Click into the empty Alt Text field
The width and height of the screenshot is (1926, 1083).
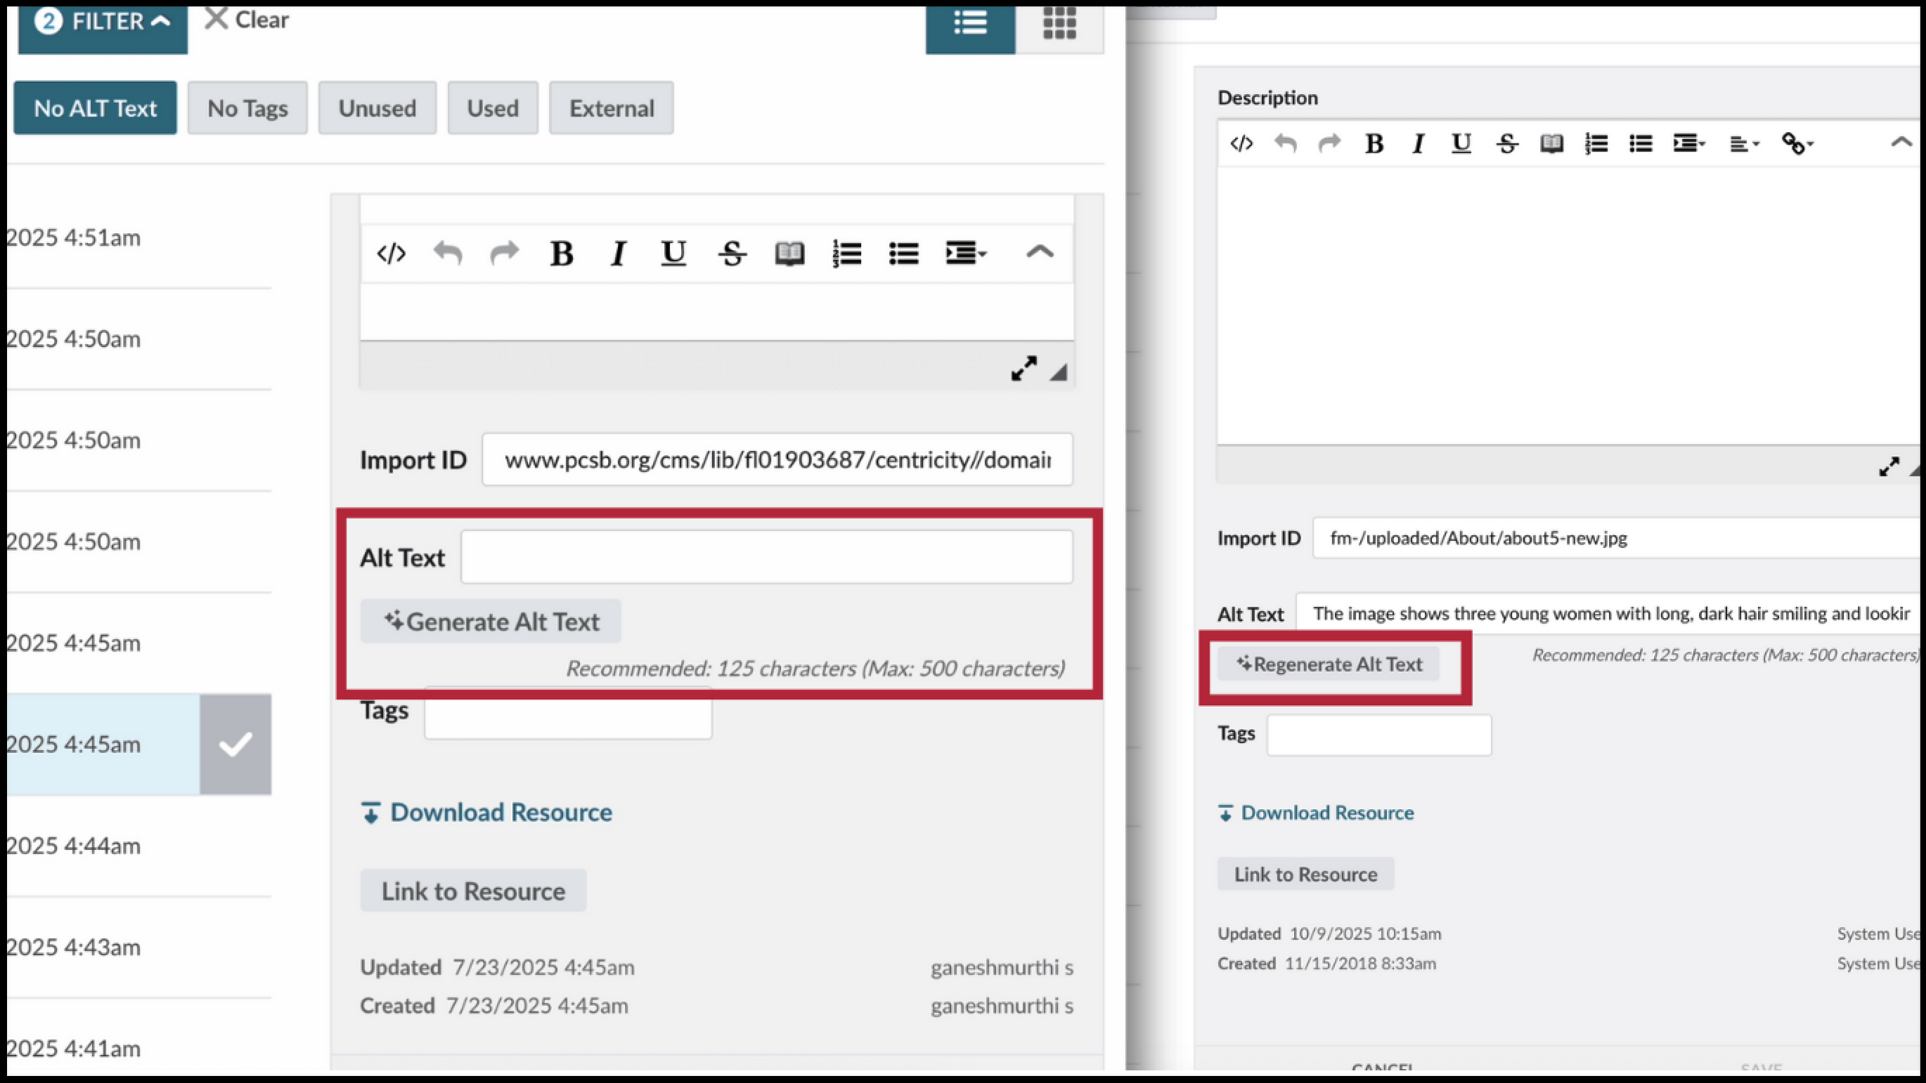766,557
